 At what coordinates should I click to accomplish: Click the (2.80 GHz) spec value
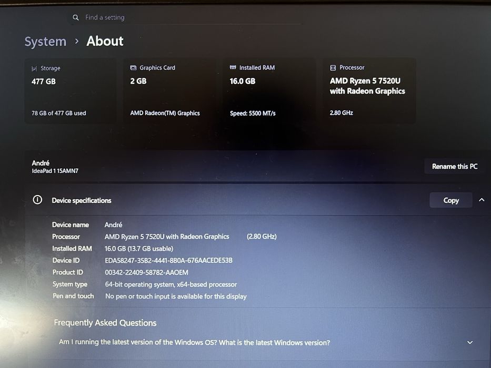pos(262,236)
